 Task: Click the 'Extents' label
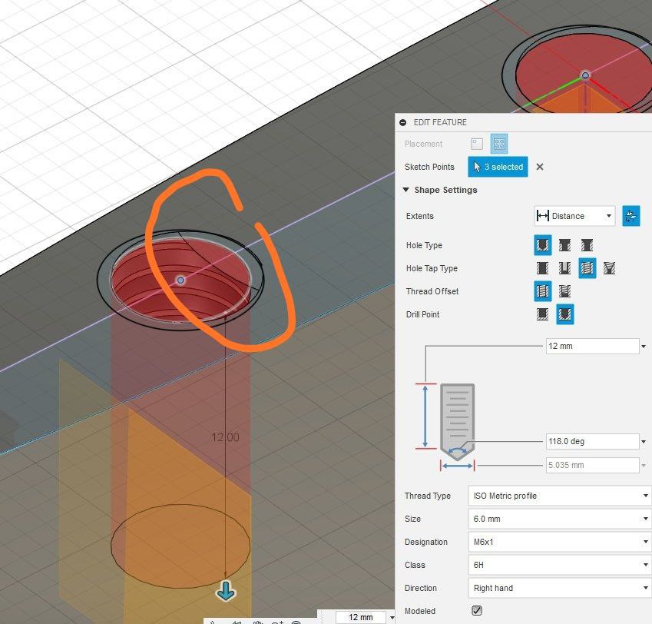(x=420, y=216)
